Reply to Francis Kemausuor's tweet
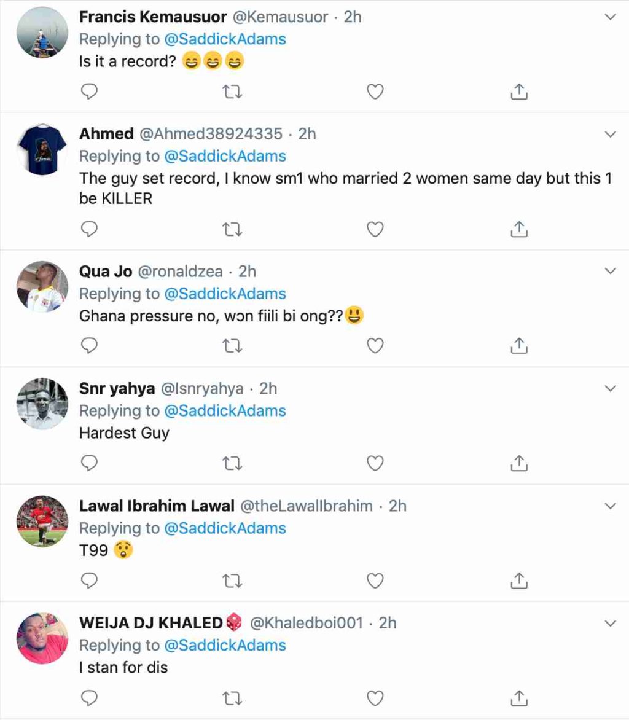The image size is (629, 720). pyautogui.click(x=90, y=92)
